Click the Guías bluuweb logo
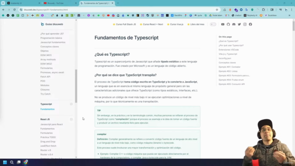Viewport: 295px width, 166px height. click(52, 24)
